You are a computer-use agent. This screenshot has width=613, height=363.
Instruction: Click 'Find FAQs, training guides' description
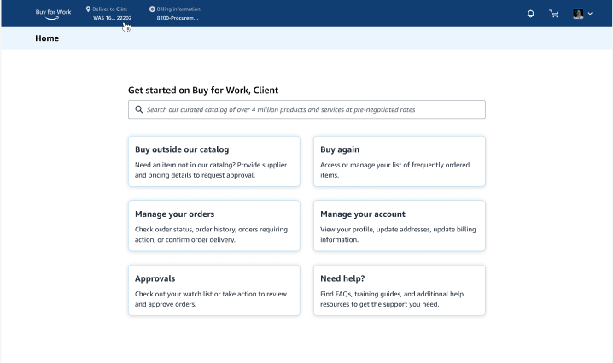(392, 299)
